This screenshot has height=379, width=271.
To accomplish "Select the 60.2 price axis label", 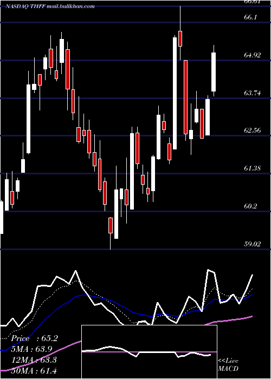I will click(x=250, y=206).
